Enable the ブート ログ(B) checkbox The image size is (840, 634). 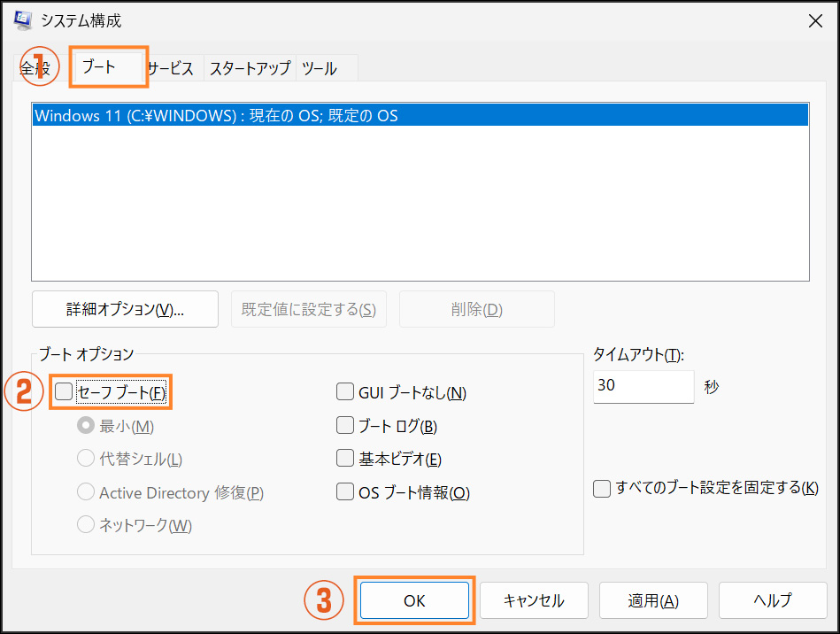[x=345, y=426]
